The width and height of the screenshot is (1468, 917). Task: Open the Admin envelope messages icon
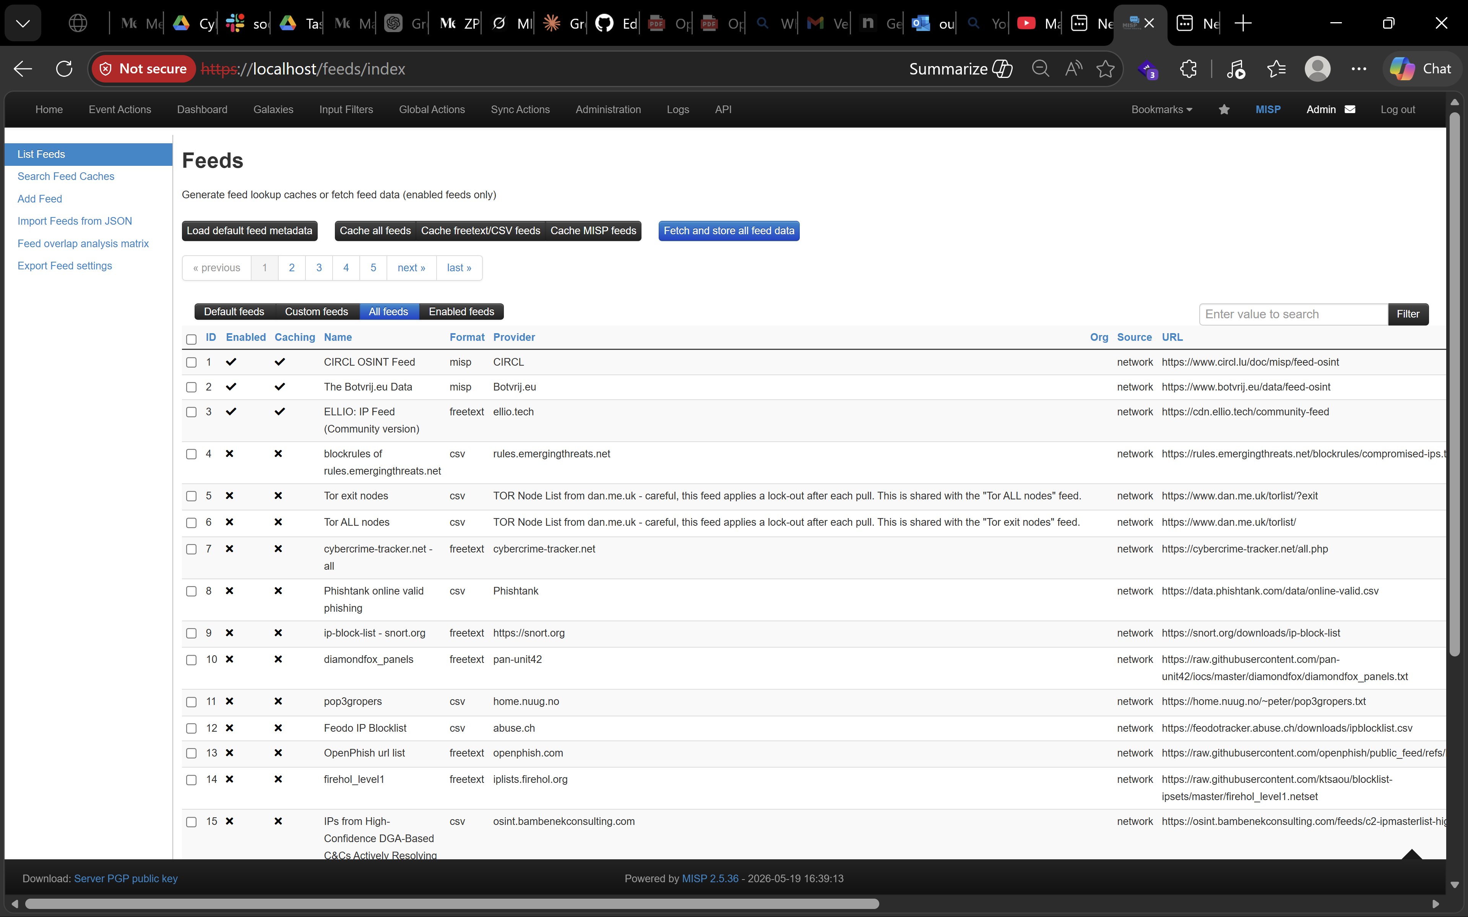[x=1350, y=109]
